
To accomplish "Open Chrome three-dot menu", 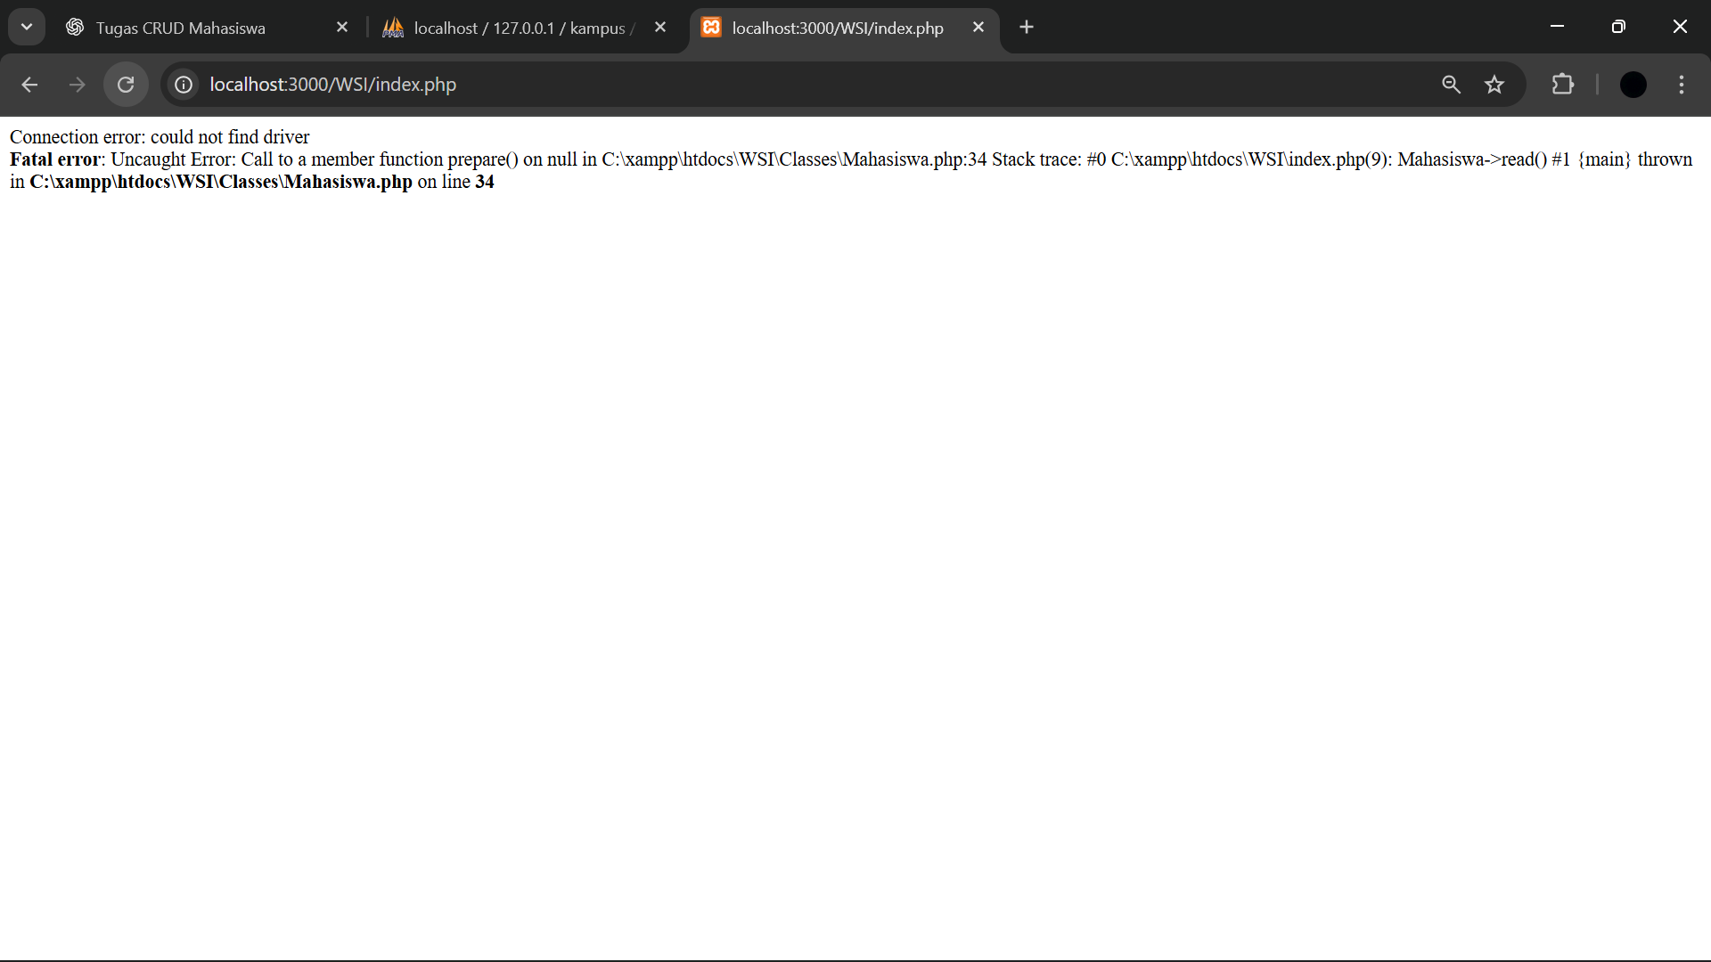I will point(1682,85).
